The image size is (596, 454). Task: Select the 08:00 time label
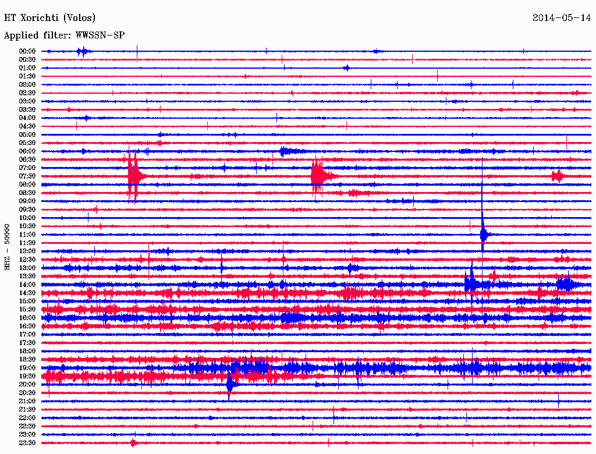(27, 185)
